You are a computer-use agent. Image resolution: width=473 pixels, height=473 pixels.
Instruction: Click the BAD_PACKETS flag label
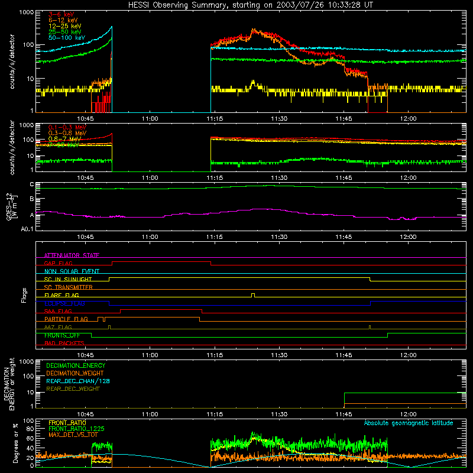point(64,344)
